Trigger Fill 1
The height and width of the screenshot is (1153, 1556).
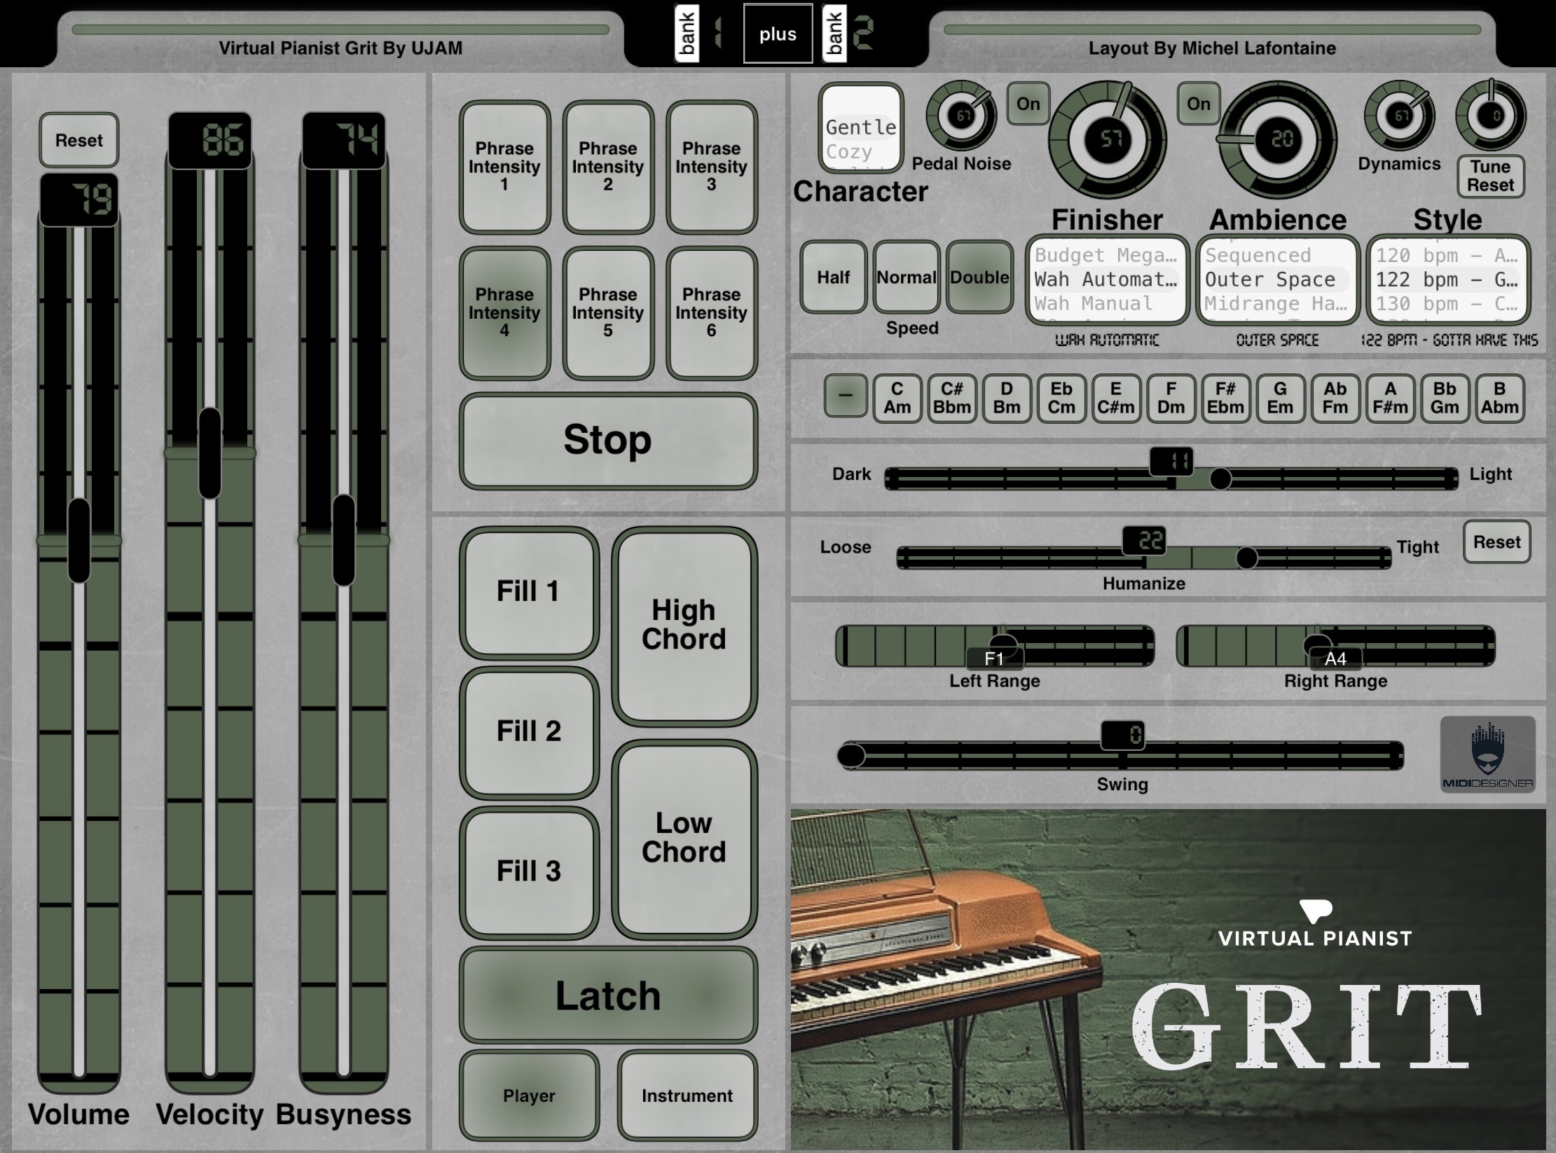[529, 593]
